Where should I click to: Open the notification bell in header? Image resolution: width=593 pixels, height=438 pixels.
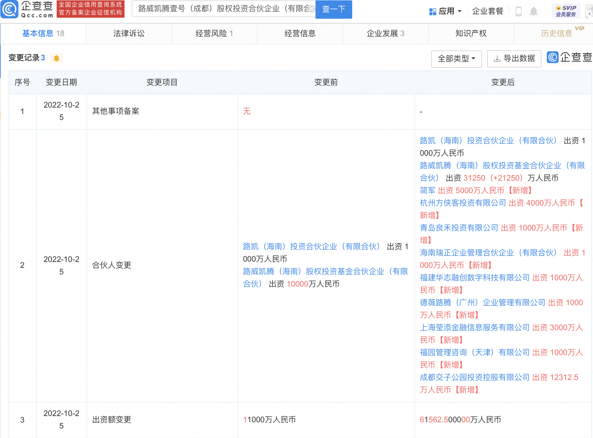coord(534,11)
